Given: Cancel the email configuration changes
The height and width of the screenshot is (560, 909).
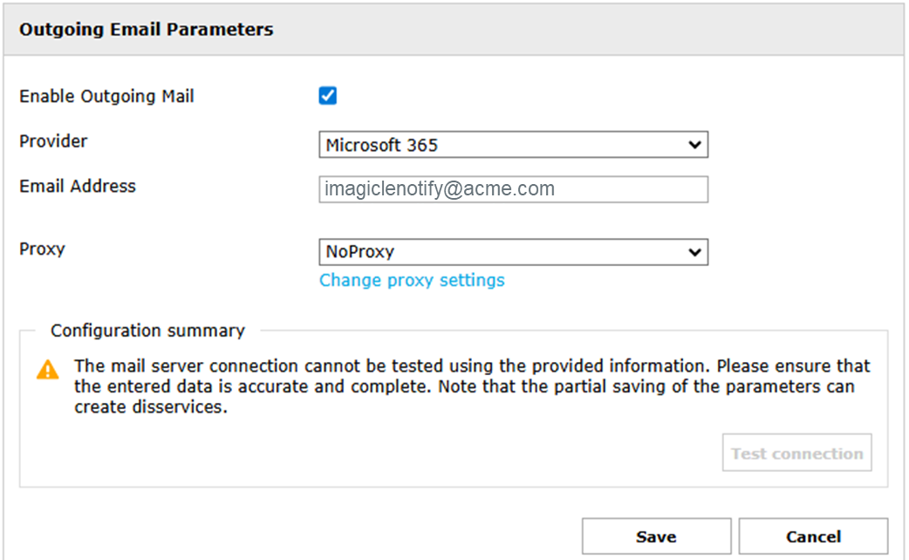Looking at the screenshot, I should coord(813,536).
